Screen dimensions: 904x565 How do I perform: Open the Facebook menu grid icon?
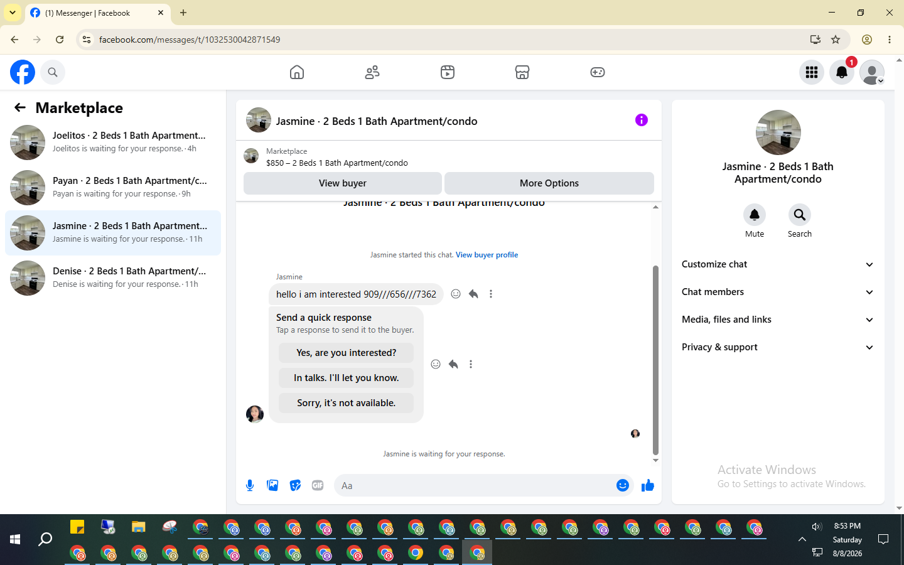coord(812,72)
